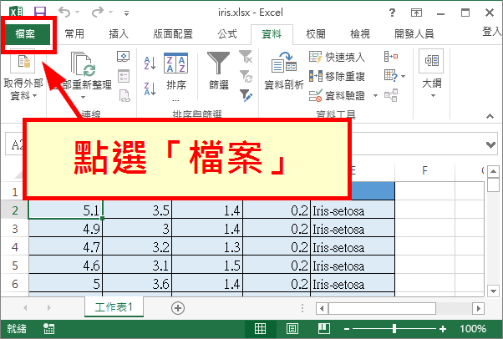Click the save icon in quick access toolbar
The width and height of the screenshot is (503, 339).
[x=40, y=13]
